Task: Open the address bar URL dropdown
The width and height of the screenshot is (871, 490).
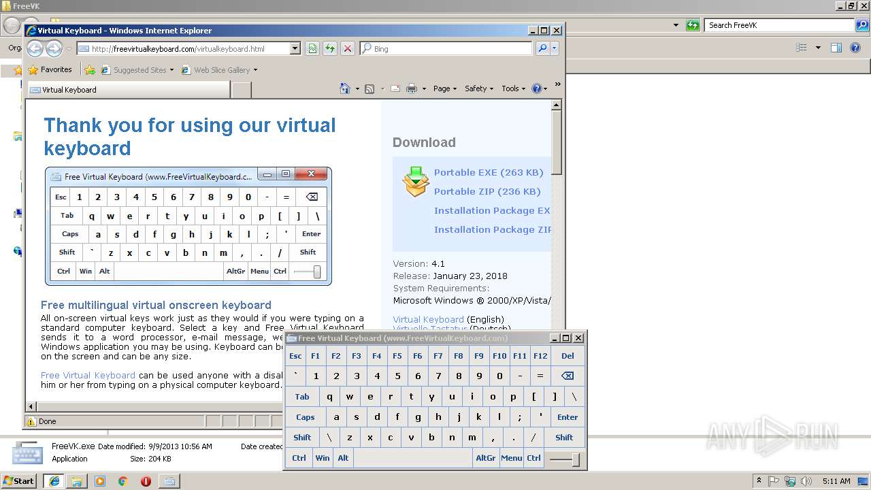Action: pyautogui.click(x=295, y=48)
